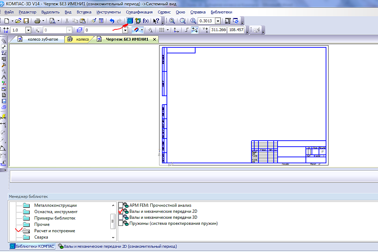Click the X coordinate field 311.266

(x=218, y=30)
